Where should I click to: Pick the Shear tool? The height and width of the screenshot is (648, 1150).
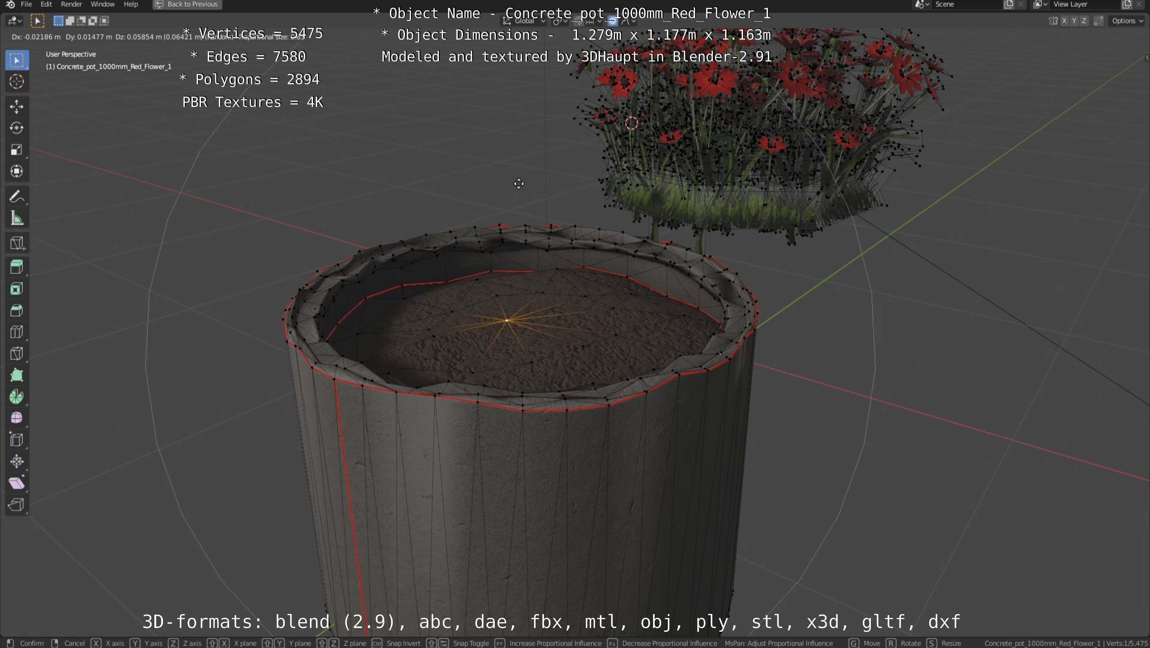coord(17,483)
